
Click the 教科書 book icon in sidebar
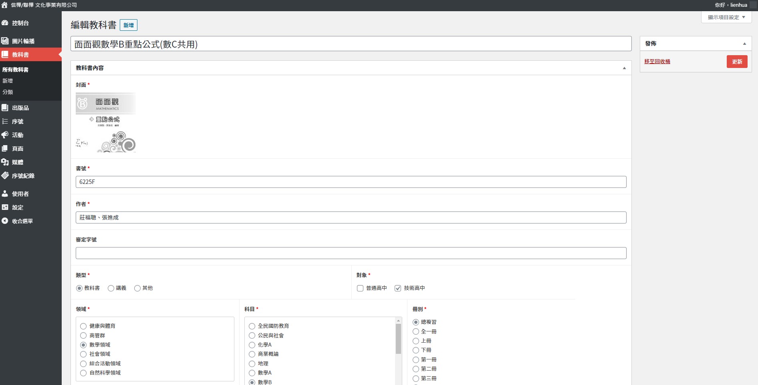tap(5, 54)
